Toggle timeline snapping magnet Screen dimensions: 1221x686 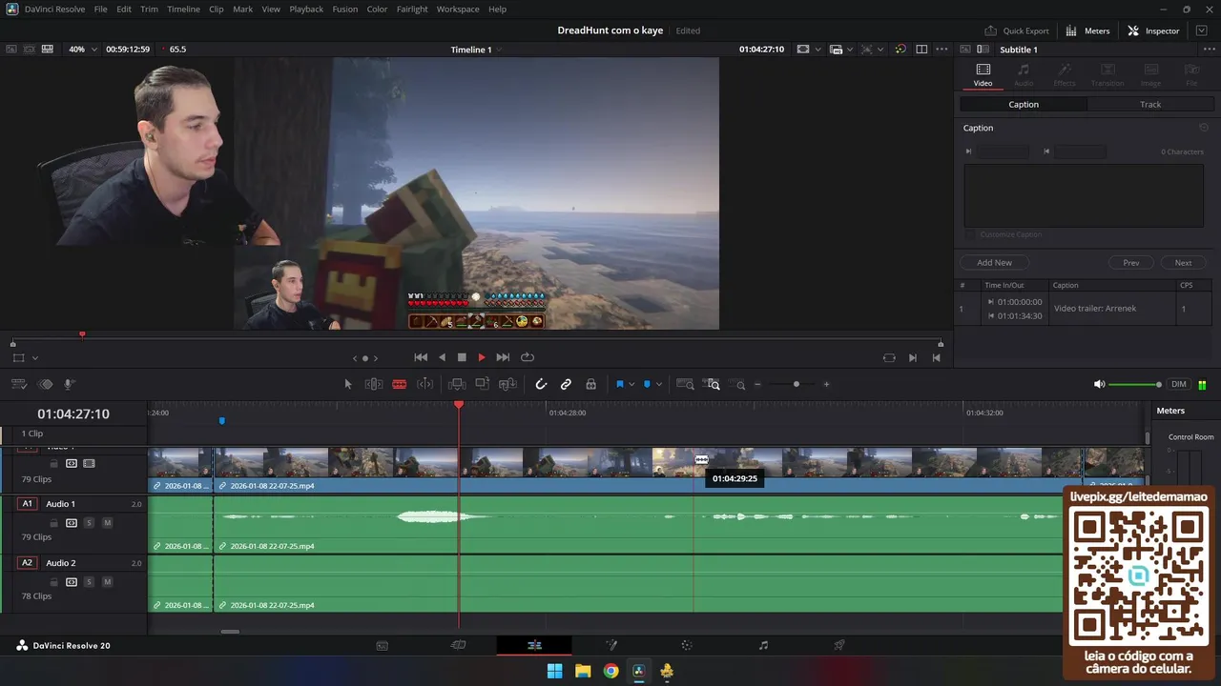click(x=541, y=384)
